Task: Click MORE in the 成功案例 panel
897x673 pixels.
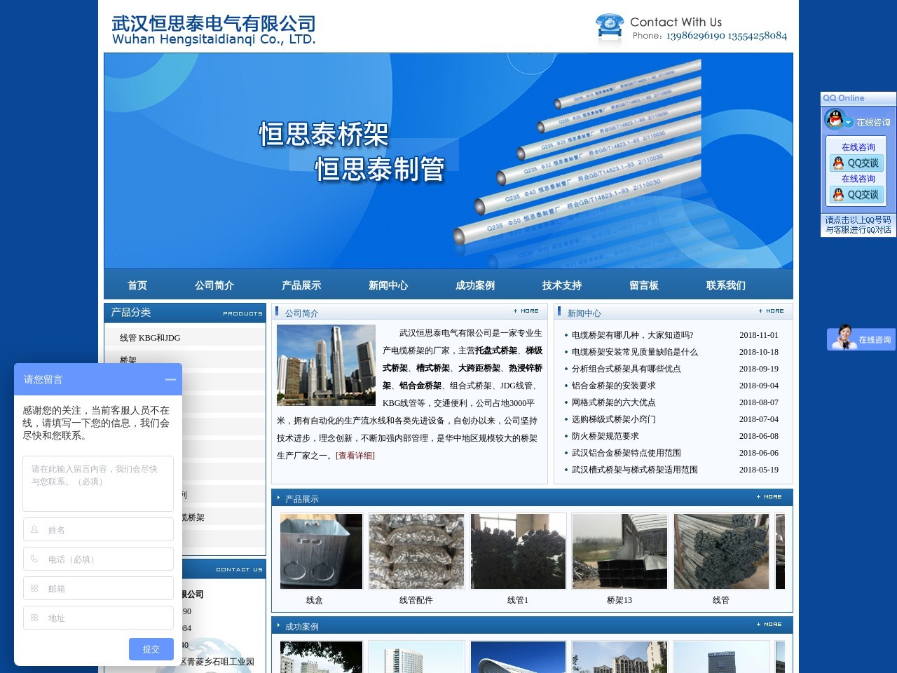Action: click(x=769, y=624)
